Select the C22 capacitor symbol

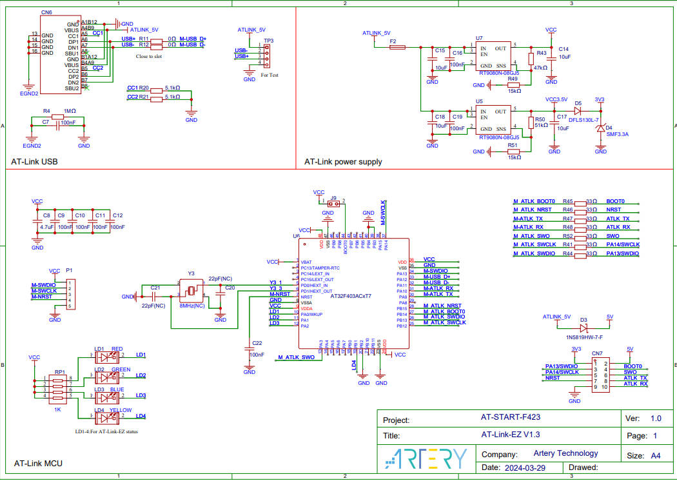pyautogui.click(x=249, y=349)
